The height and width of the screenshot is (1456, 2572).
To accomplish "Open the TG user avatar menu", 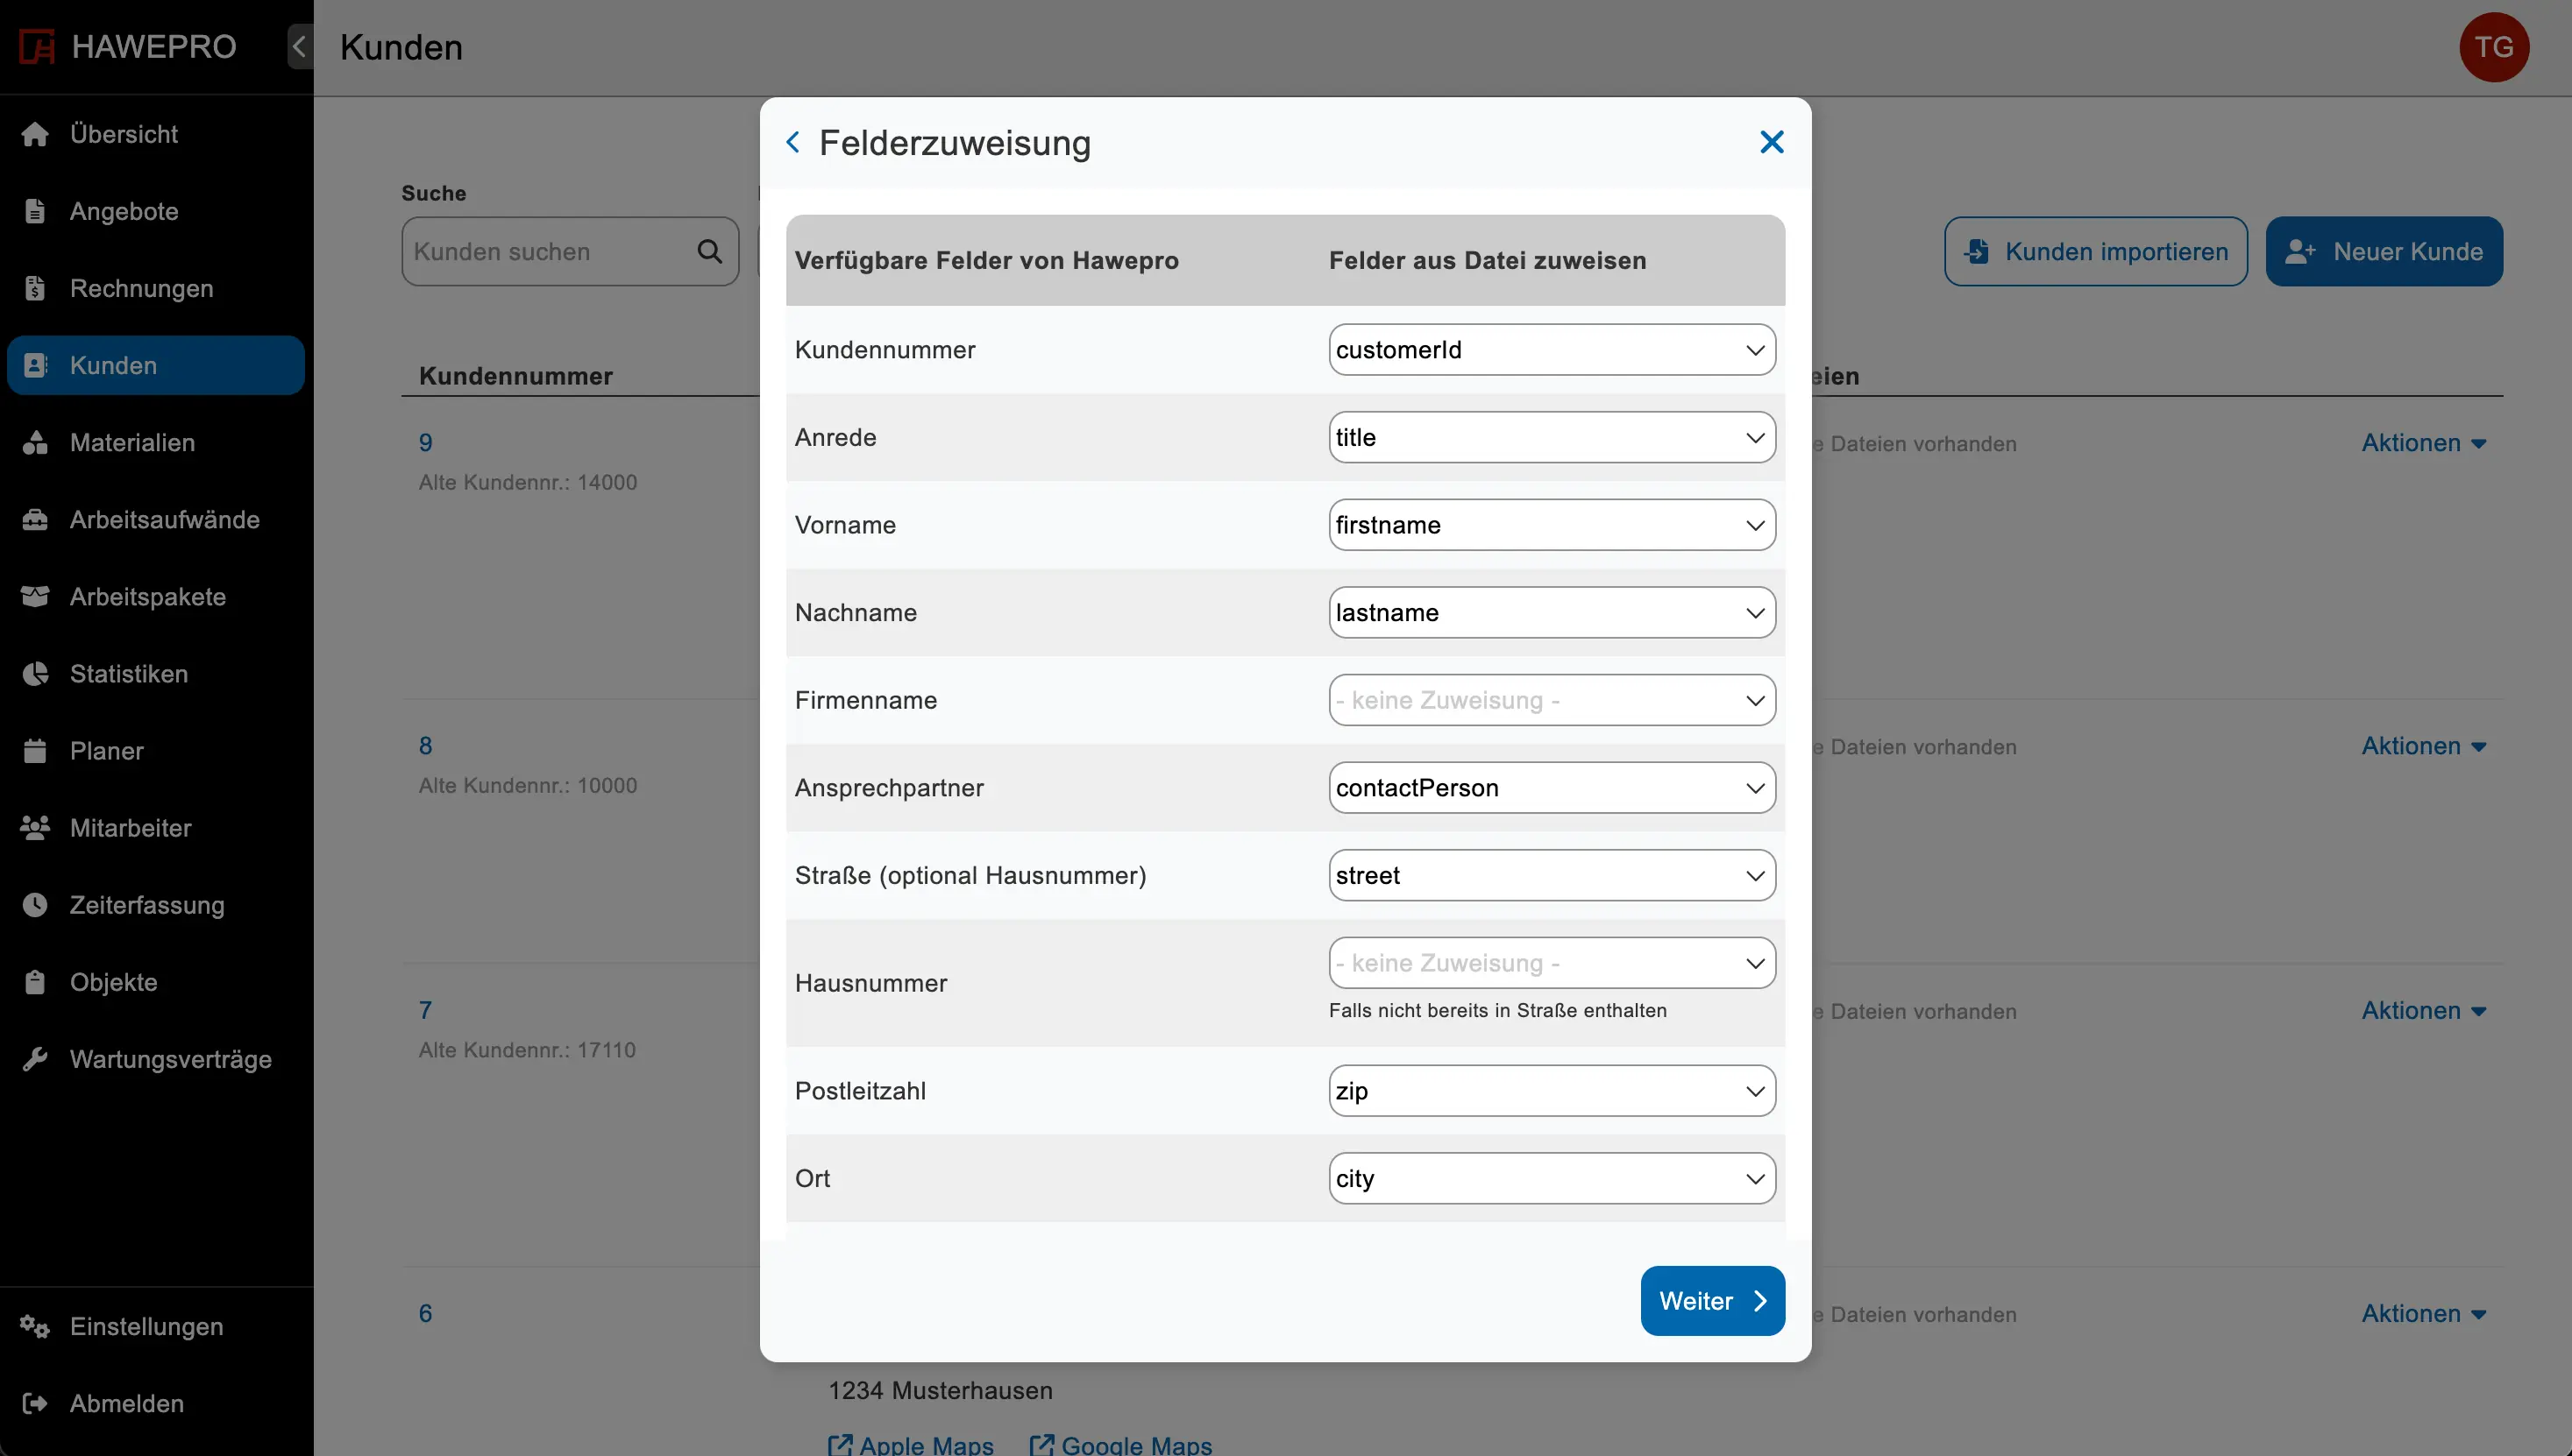I will point(2493,47).
